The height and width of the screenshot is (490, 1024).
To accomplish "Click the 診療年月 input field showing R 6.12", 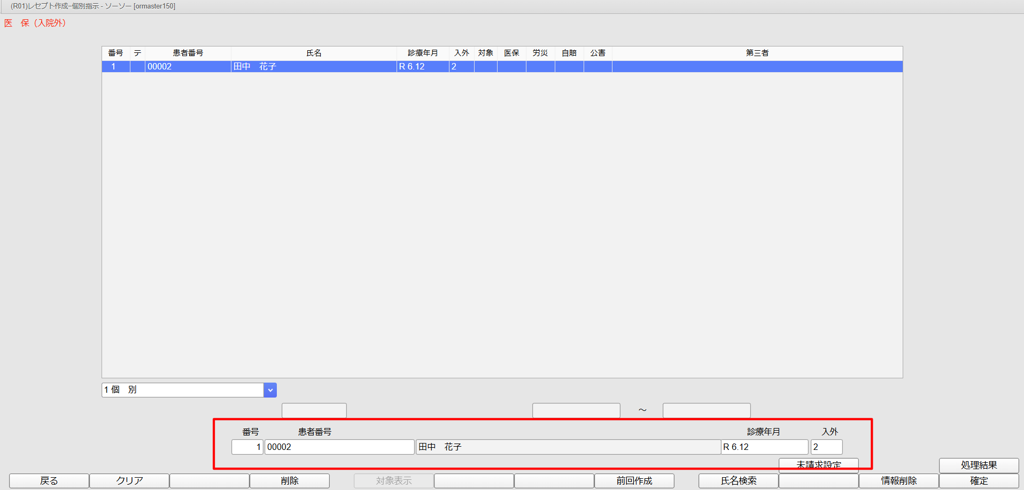I will coord(764,447).
